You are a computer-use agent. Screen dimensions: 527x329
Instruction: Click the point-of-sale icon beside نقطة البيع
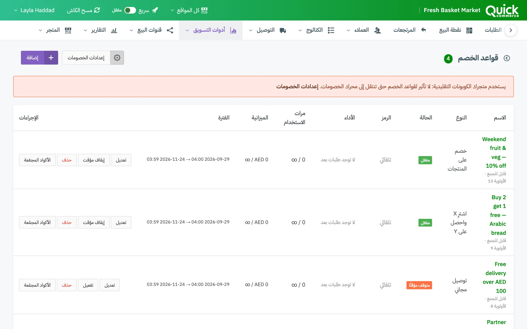point(469,30)
